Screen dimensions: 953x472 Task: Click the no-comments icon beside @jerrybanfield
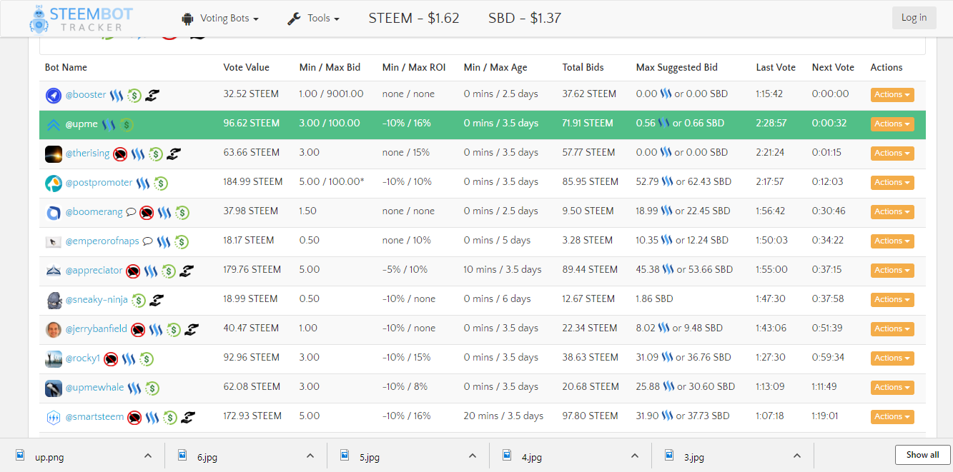tap(138, 329)
